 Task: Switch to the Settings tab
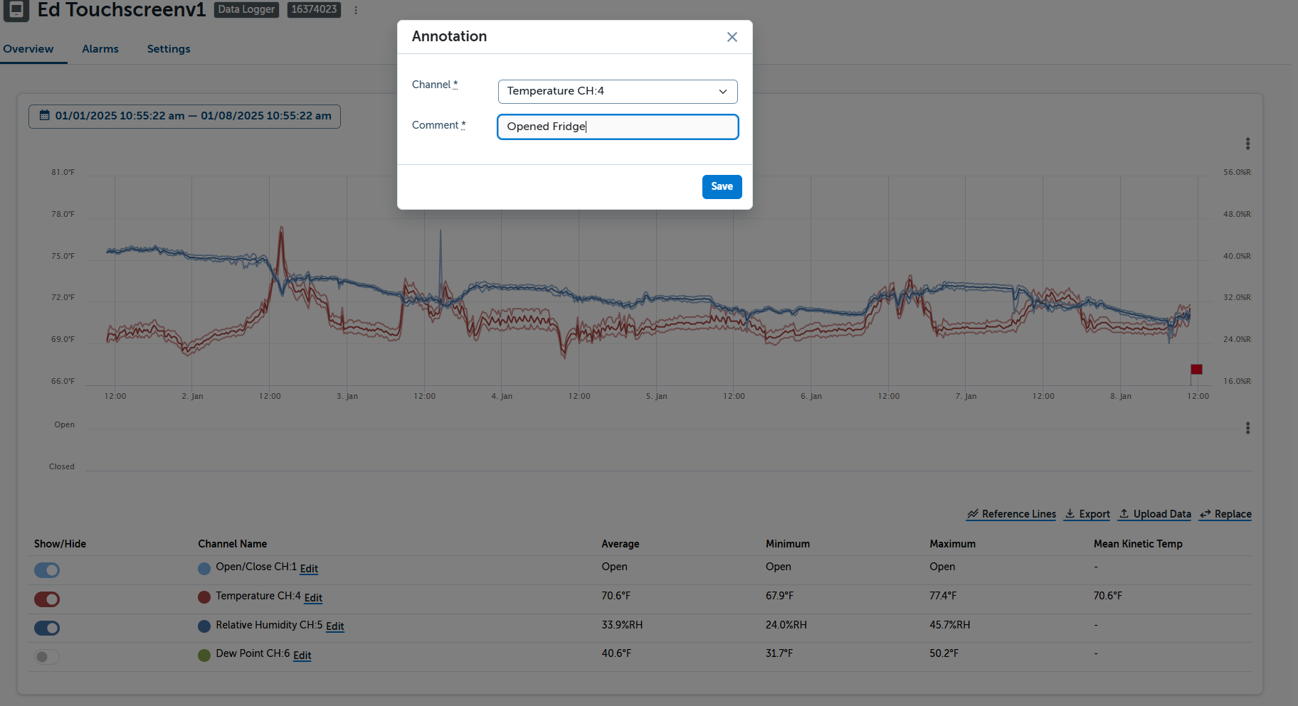click(169, 49)
